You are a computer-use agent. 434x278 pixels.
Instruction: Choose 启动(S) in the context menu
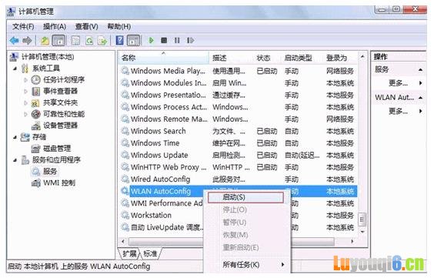(245, 197)
